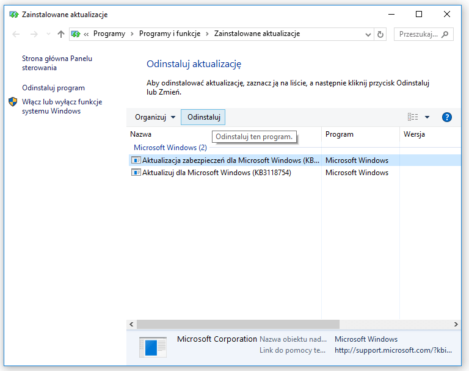The height and width of the screenshot is (371, 469).
Task: Click Zainstalowane aktualizacje breadcrumb
Action: coord(257,34)
